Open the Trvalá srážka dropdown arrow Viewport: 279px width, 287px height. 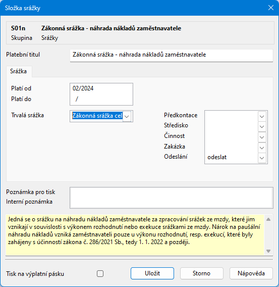point(127,116)
